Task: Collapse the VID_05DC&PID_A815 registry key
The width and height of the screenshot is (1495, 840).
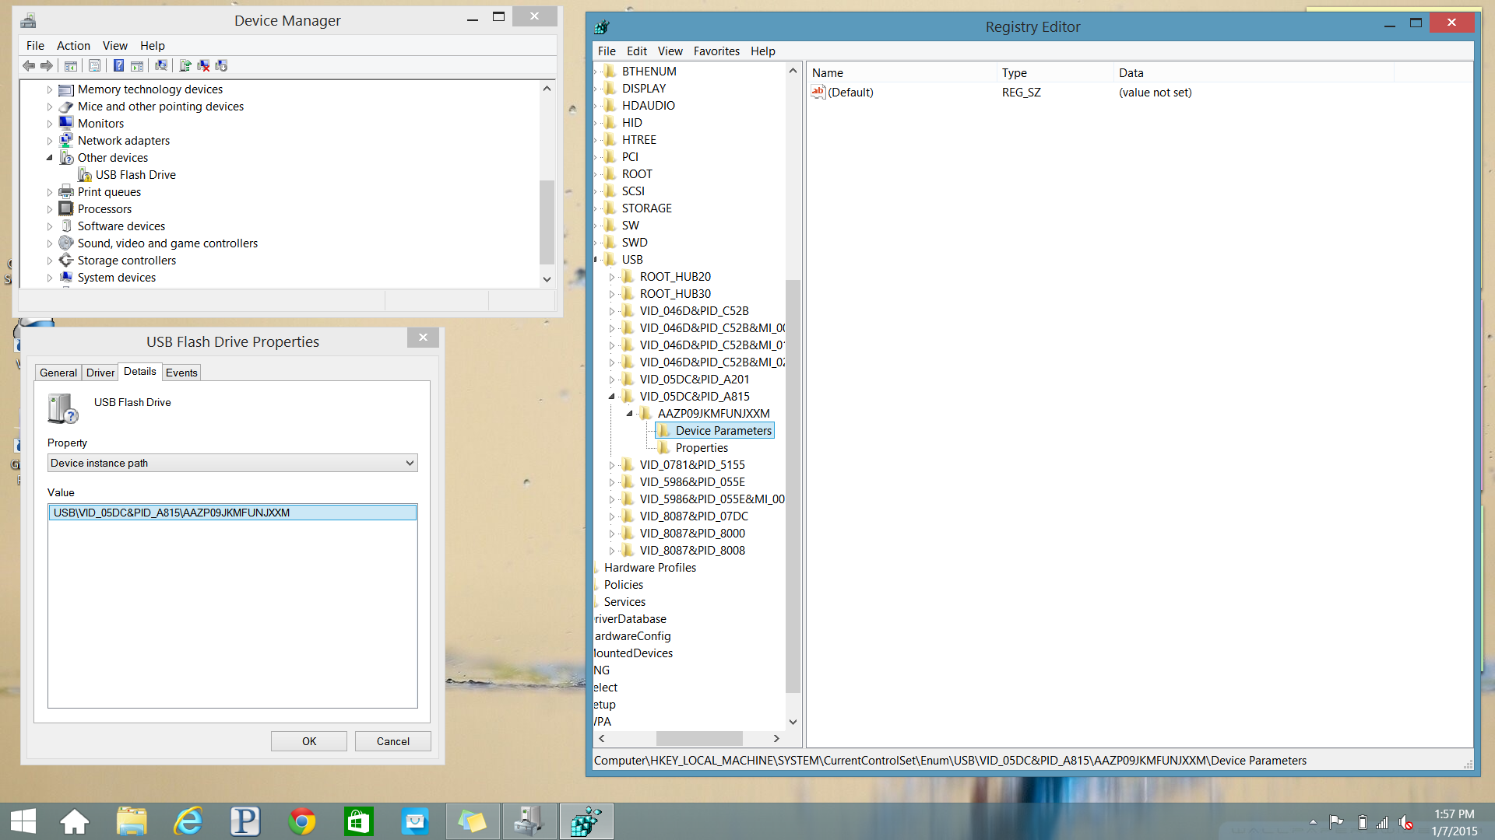Action: (612, 397)
